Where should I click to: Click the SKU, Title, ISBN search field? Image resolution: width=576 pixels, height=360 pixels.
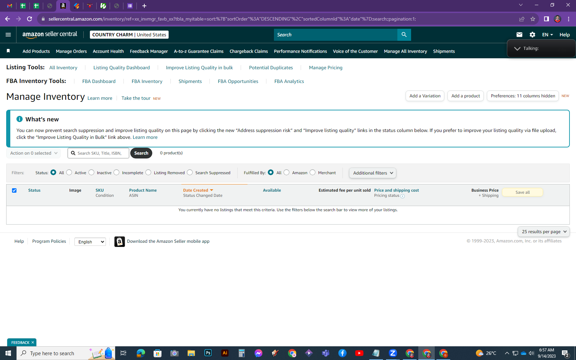click(98, 153)
